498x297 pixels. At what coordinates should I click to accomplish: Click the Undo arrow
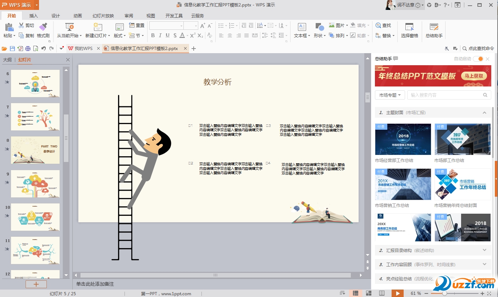click(44, 49)
